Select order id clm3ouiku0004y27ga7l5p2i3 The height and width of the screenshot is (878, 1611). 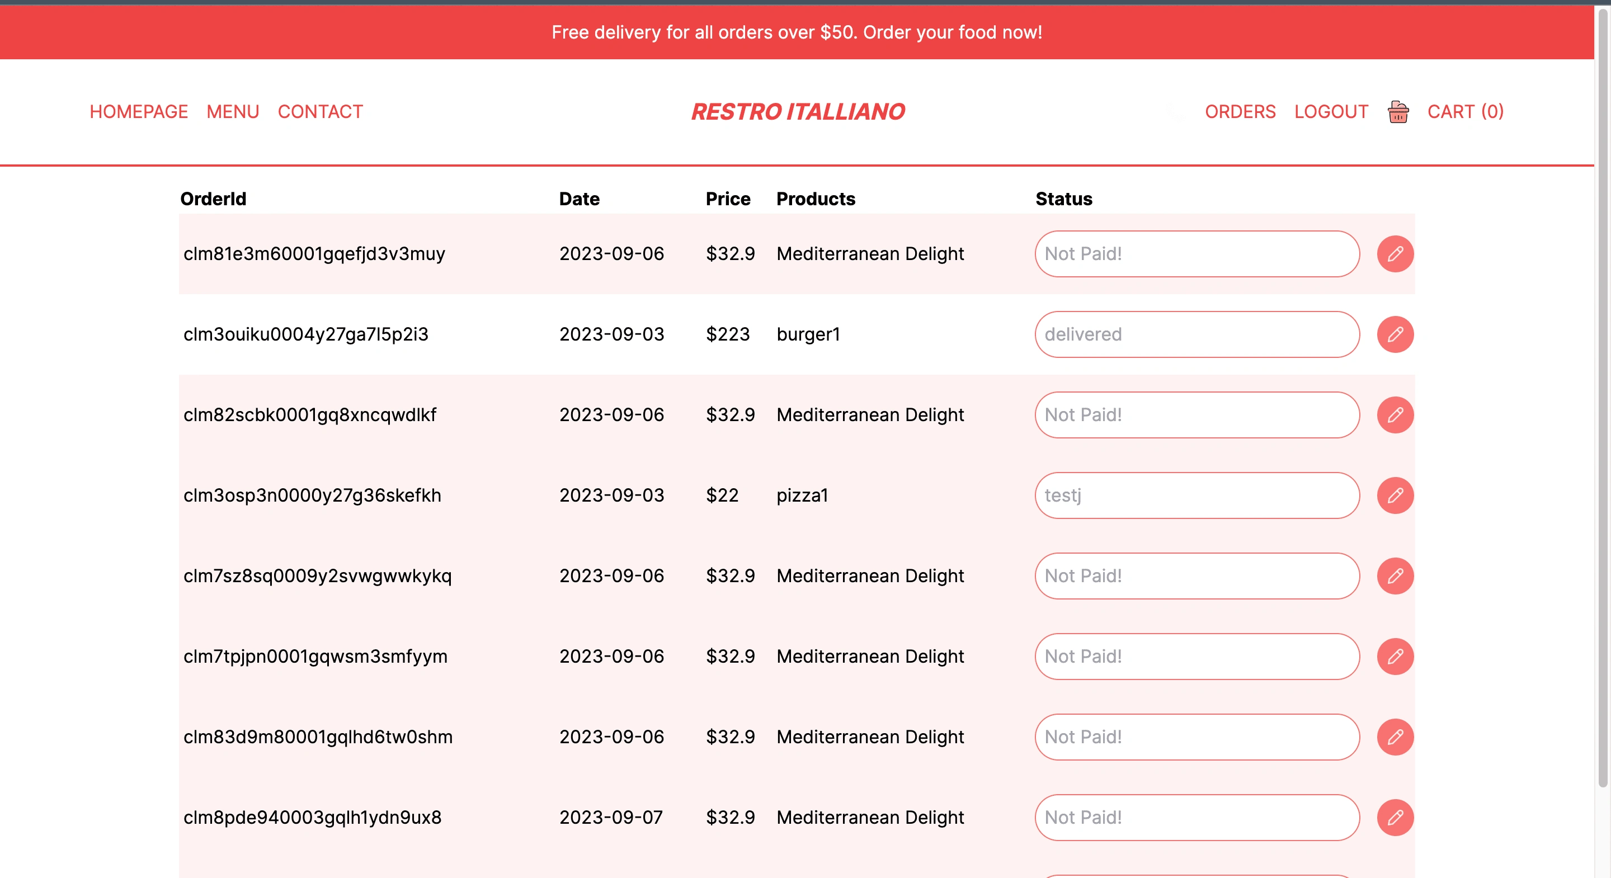pos(306,334)
